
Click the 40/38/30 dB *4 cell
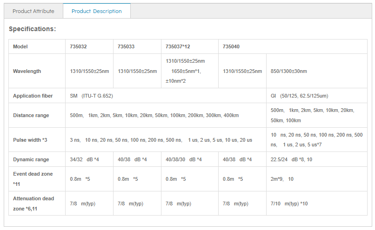pos(190,159)
